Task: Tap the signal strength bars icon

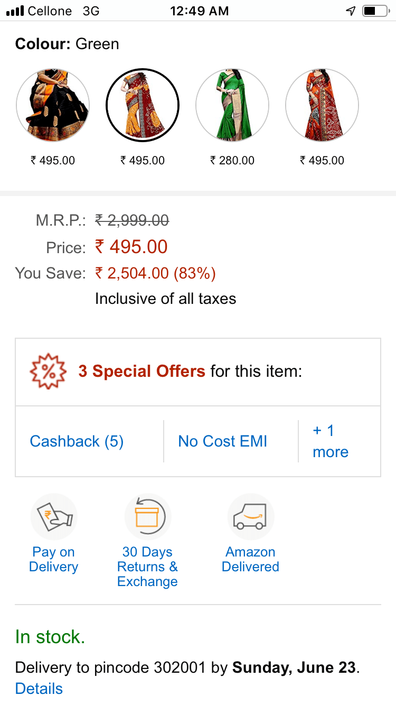Action: [15, 11]
